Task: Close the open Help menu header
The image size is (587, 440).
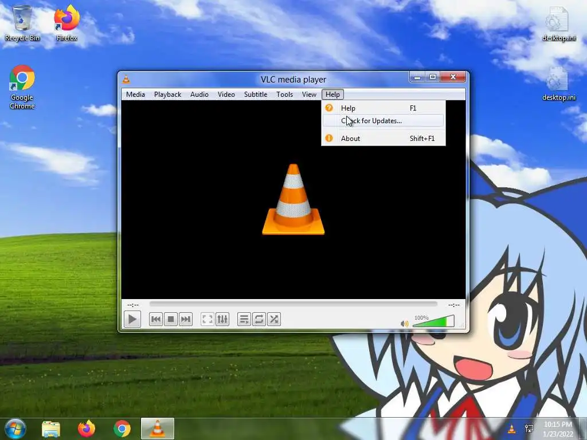Action: 332,95
